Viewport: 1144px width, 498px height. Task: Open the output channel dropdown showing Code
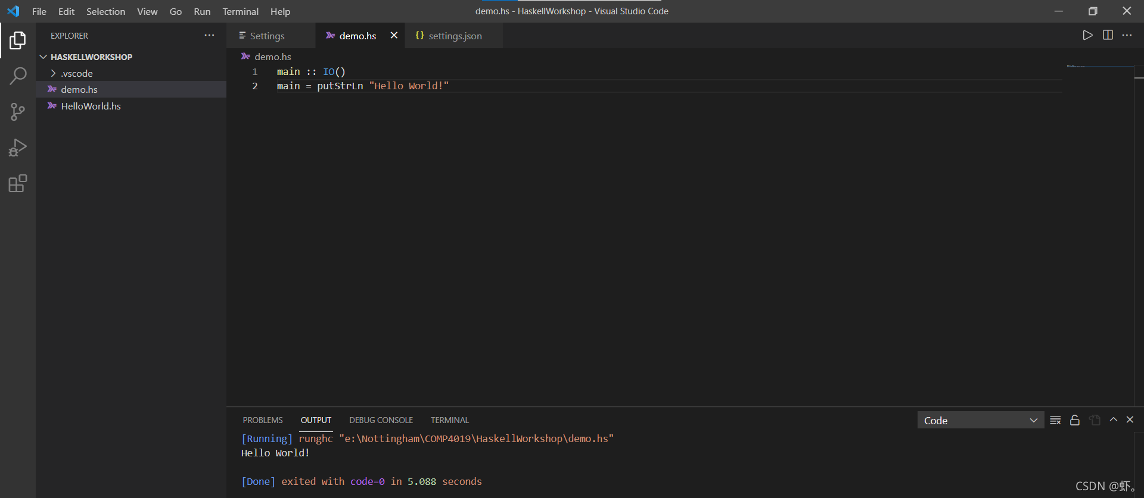click(980, 420)
